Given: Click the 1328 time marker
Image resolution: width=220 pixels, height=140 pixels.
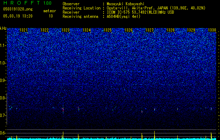Looking at the screenshot, I should [170, 30].
